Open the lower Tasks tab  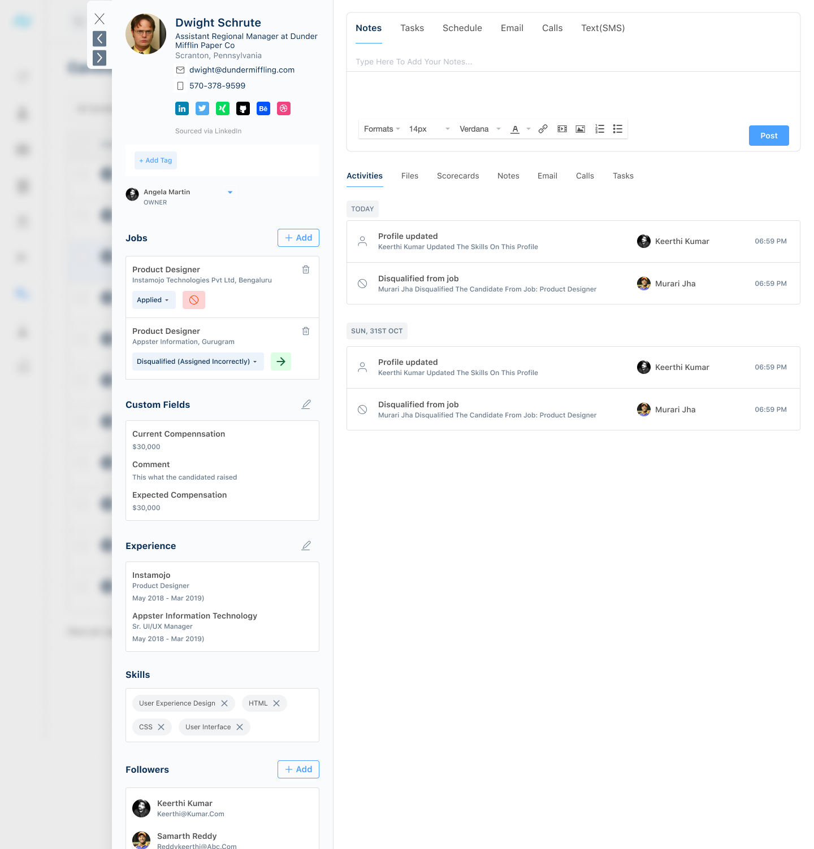click(x=623, y=176)
